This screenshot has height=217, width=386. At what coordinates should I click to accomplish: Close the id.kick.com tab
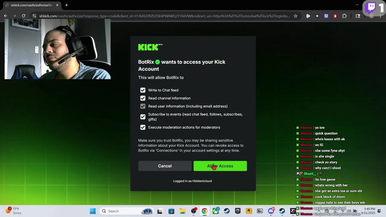[57, 5]
